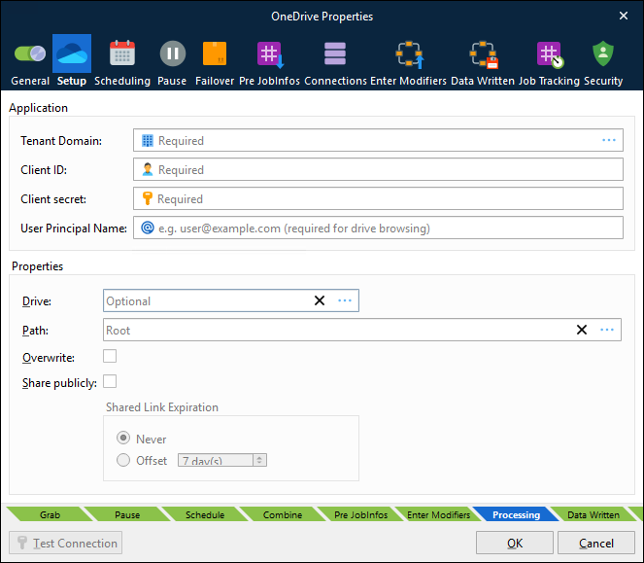Select the Never expiration radio button

123,438
